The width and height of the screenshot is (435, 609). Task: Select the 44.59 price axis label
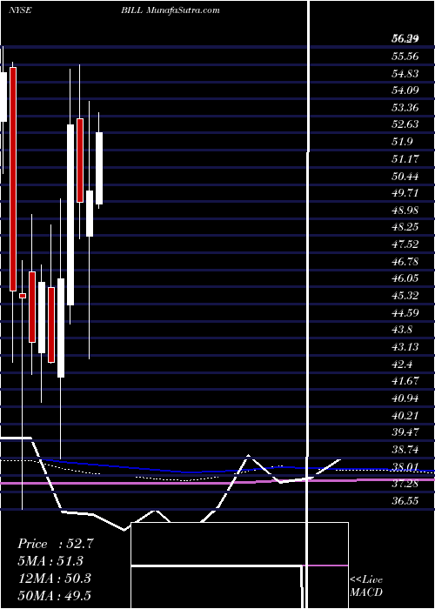(405, 312)
